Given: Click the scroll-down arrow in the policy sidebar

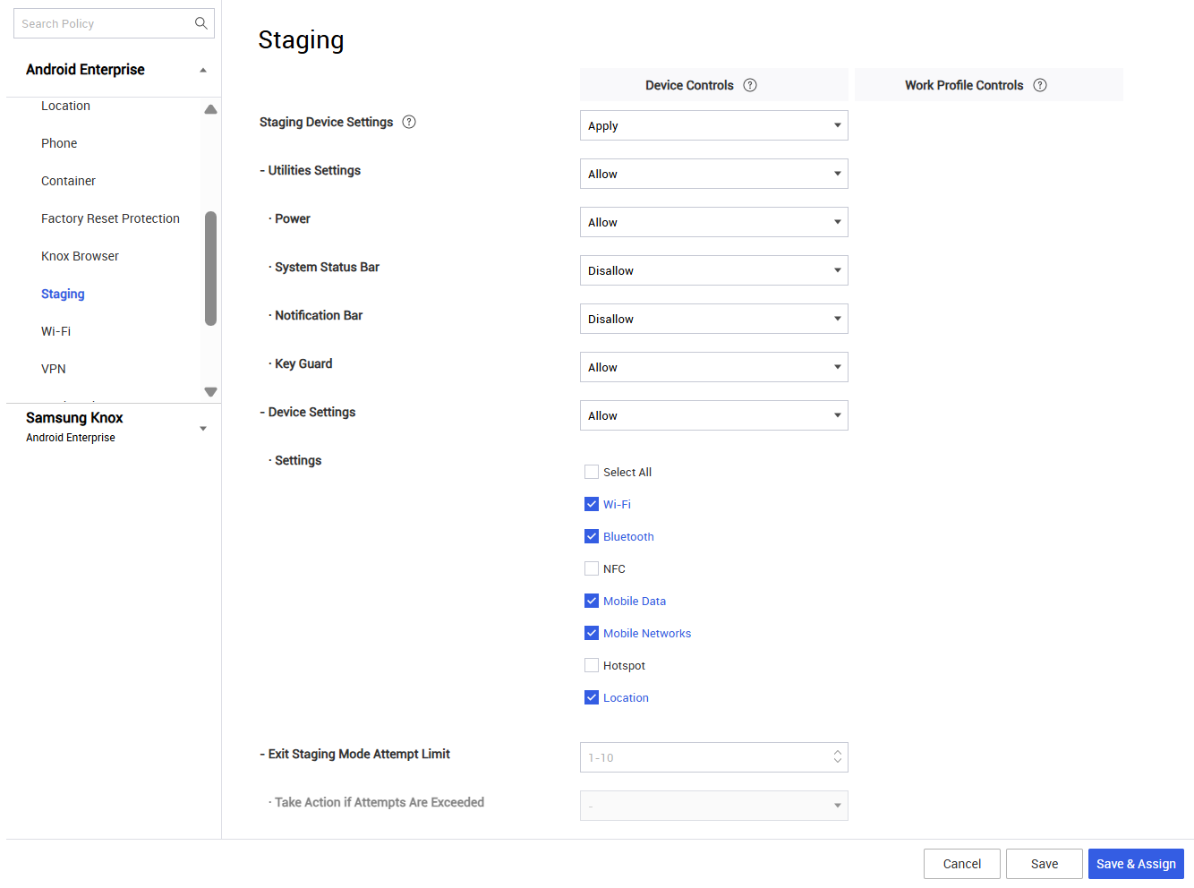Looking at the screenshot, I should 210,391.
